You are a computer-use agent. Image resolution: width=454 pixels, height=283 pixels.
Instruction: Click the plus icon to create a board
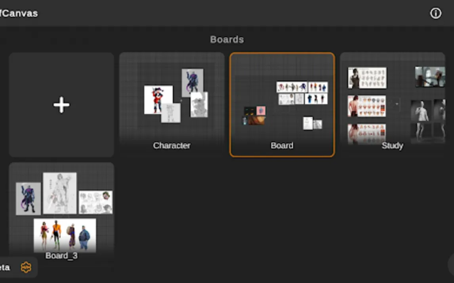coord(61,105)
